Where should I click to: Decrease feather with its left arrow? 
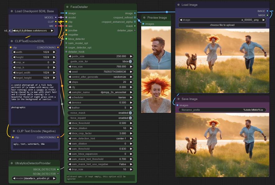[70, 107]
